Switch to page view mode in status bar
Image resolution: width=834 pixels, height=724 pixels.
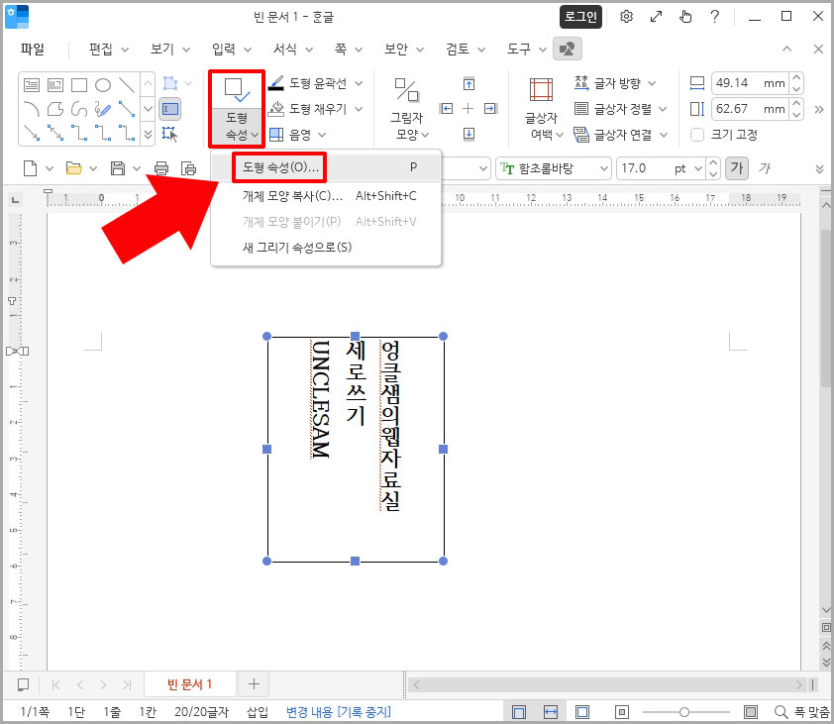[519, 712]
